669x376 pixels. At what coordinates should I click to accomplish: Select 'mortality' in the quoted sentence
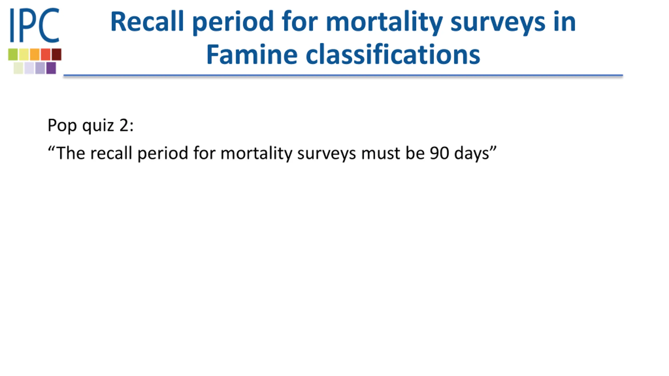(x=256, y=153)
